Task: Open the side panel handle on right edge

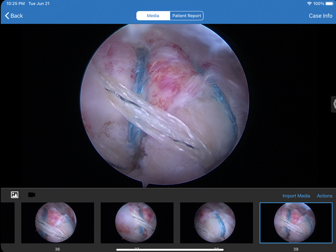Action: (x=333, y=104)
